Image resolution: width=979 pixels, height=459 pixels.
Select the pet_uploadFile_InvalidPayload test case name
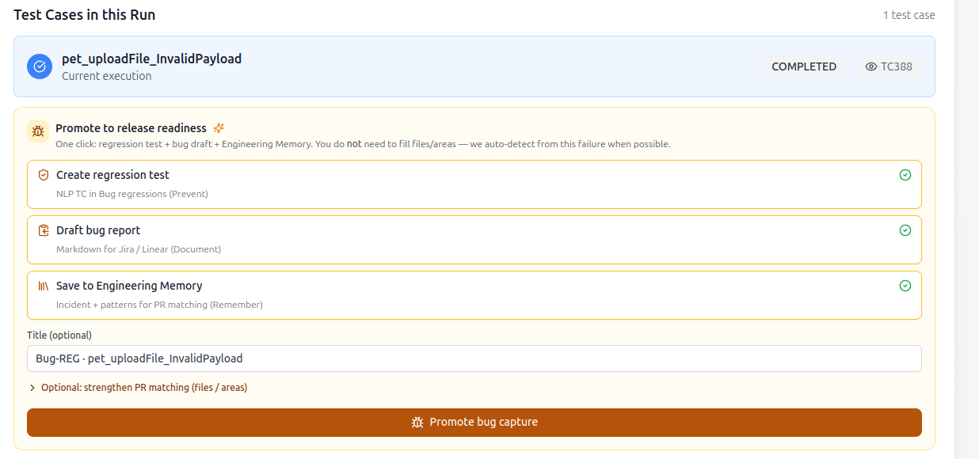[x=152, y=59]
